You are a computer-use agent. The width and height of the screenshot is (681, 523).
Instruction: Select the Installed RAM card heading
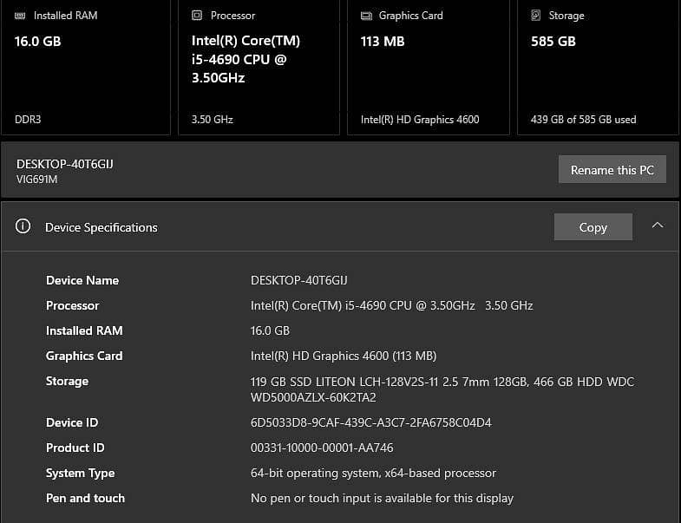click(66, 16)
